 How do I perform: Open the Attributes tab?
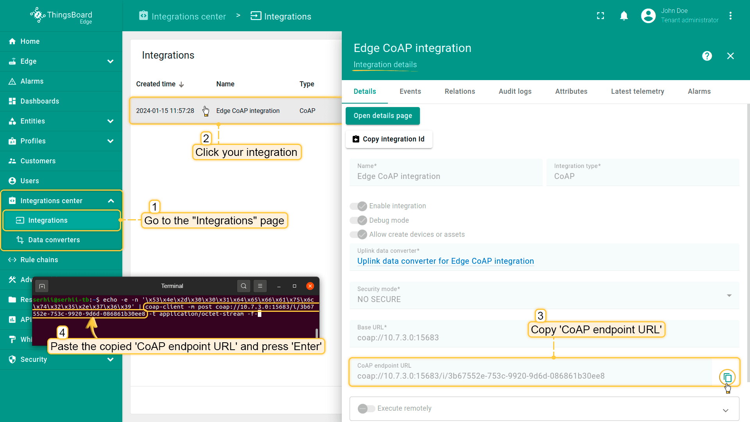pos(571,91)
